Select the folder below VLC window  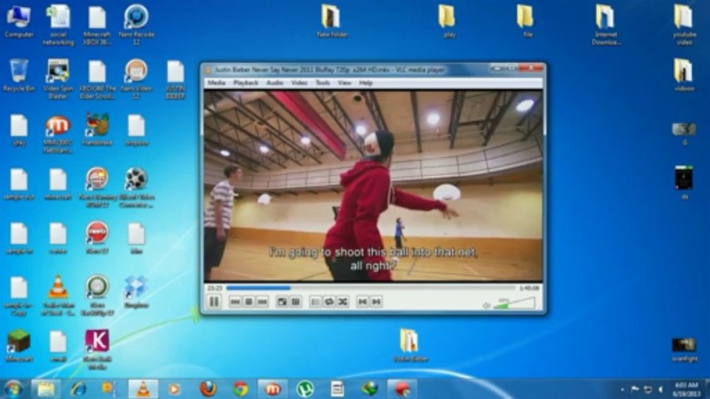pos(410,346)
